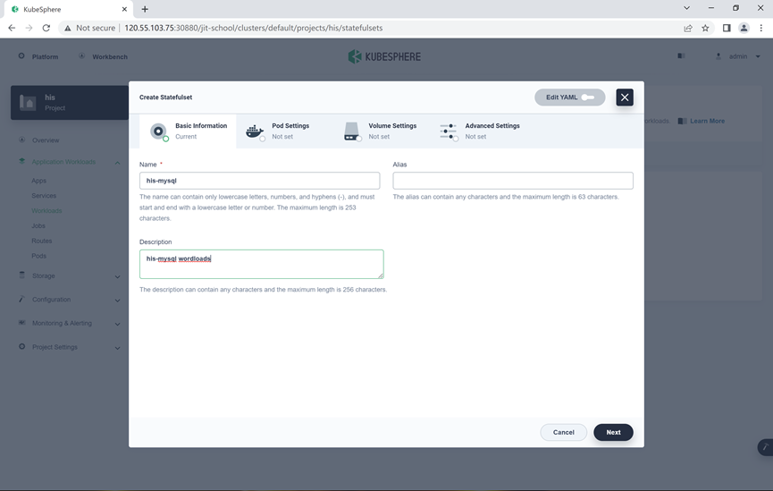Screen dimensions: 773x491
Task: Open a new browser tab
Action: [x=145, y=9]
